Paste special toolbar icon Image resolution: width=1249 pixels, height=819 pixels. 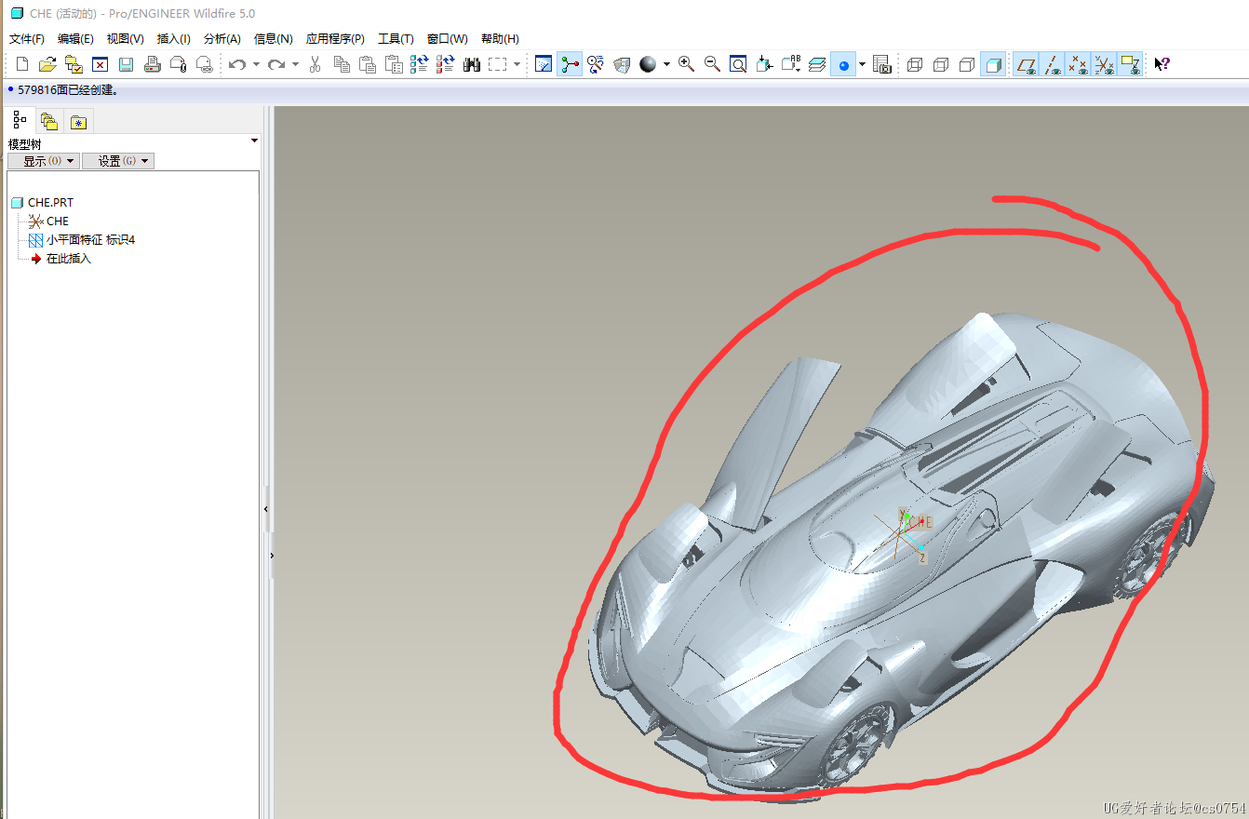(x=394, y=64)
